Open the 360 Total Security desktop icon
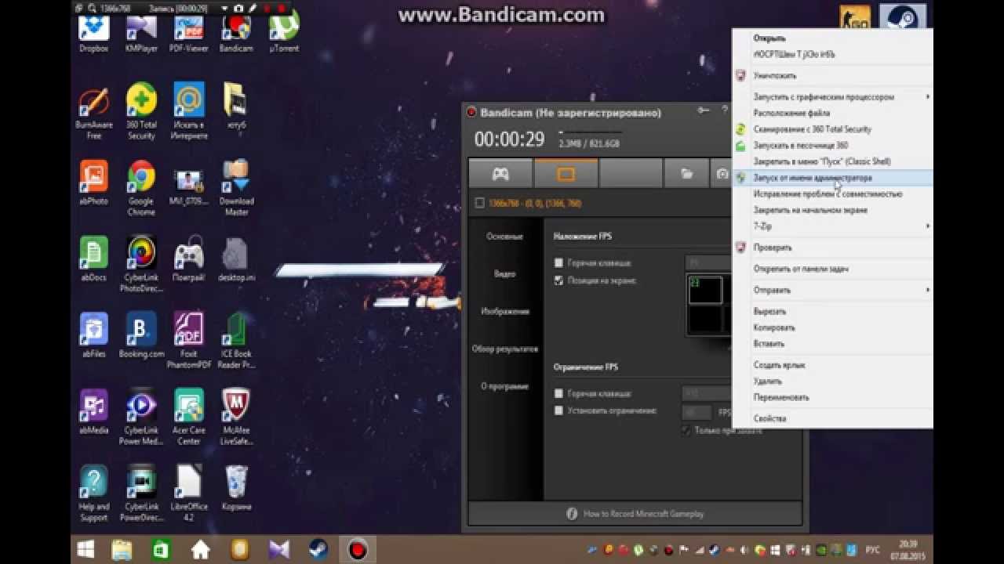Screen dimensions: 1004x564 [x=141, y=112]
